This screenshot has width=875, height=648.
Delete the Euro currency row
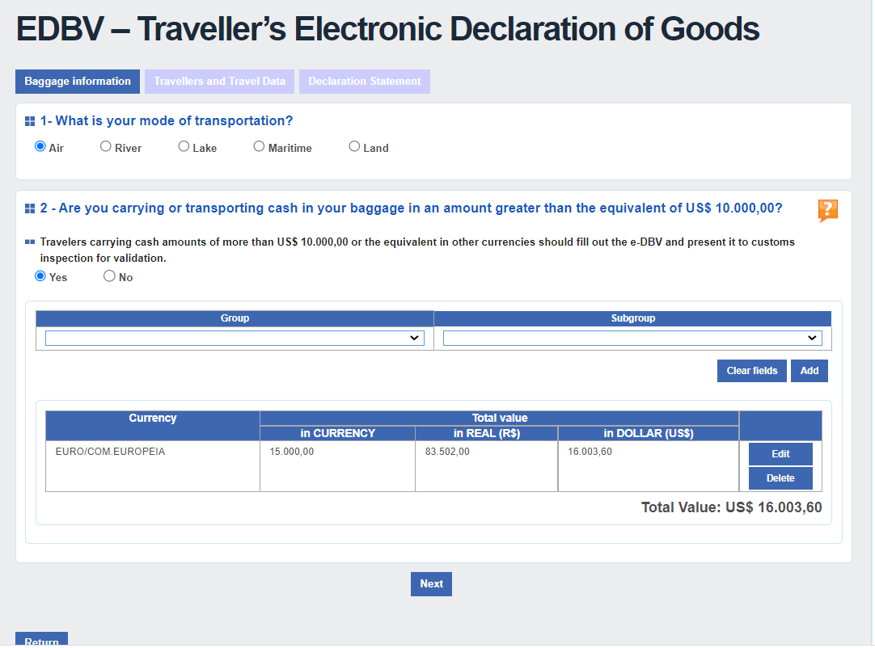click(x=780, y=478)
